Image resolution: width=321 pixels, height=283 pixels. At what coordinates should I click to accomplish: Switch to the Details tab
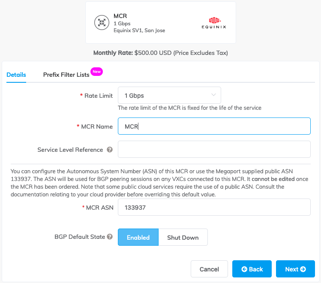coord(16,75)
